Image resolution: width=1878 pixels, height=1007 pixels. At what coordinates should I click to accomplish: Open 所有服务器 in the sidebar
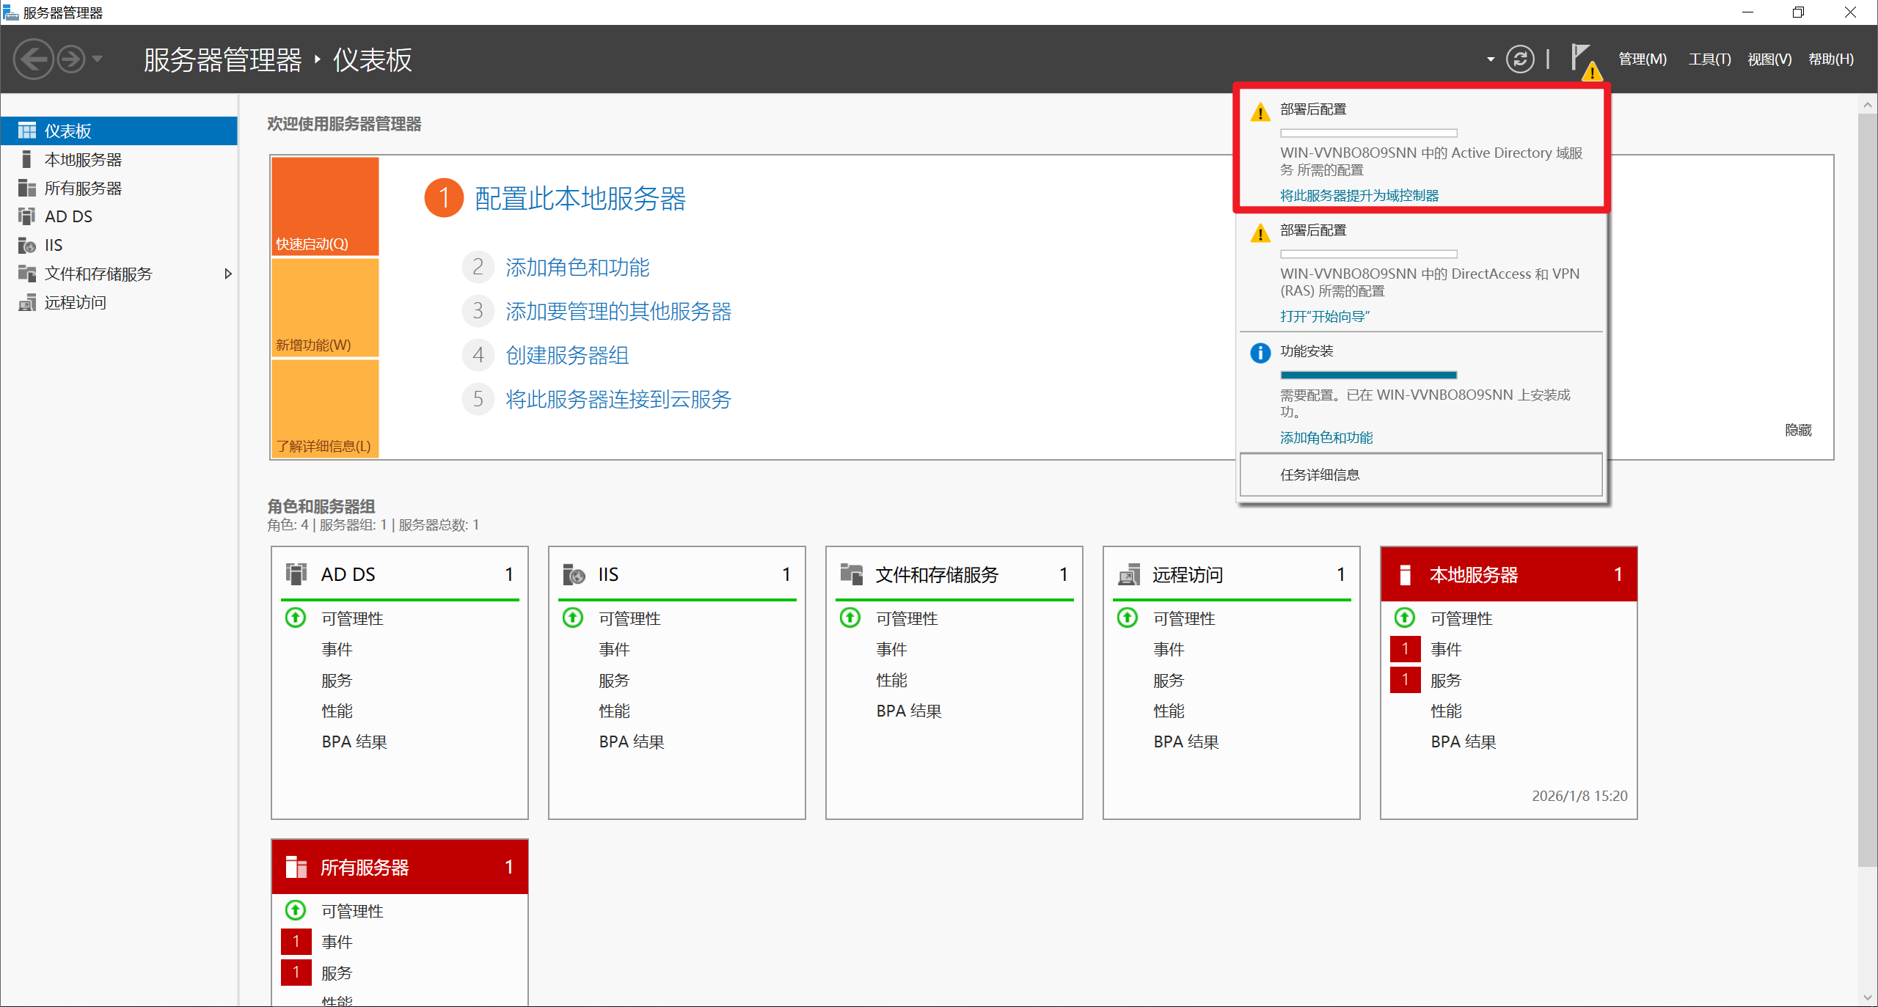(83, 188)
